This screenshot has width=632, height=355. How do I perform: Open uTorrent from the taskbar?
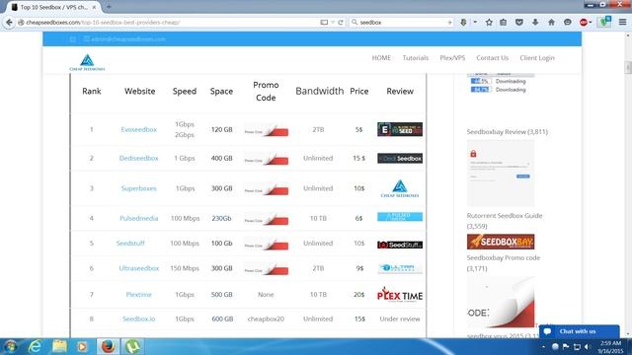click(x=132, y=346)
